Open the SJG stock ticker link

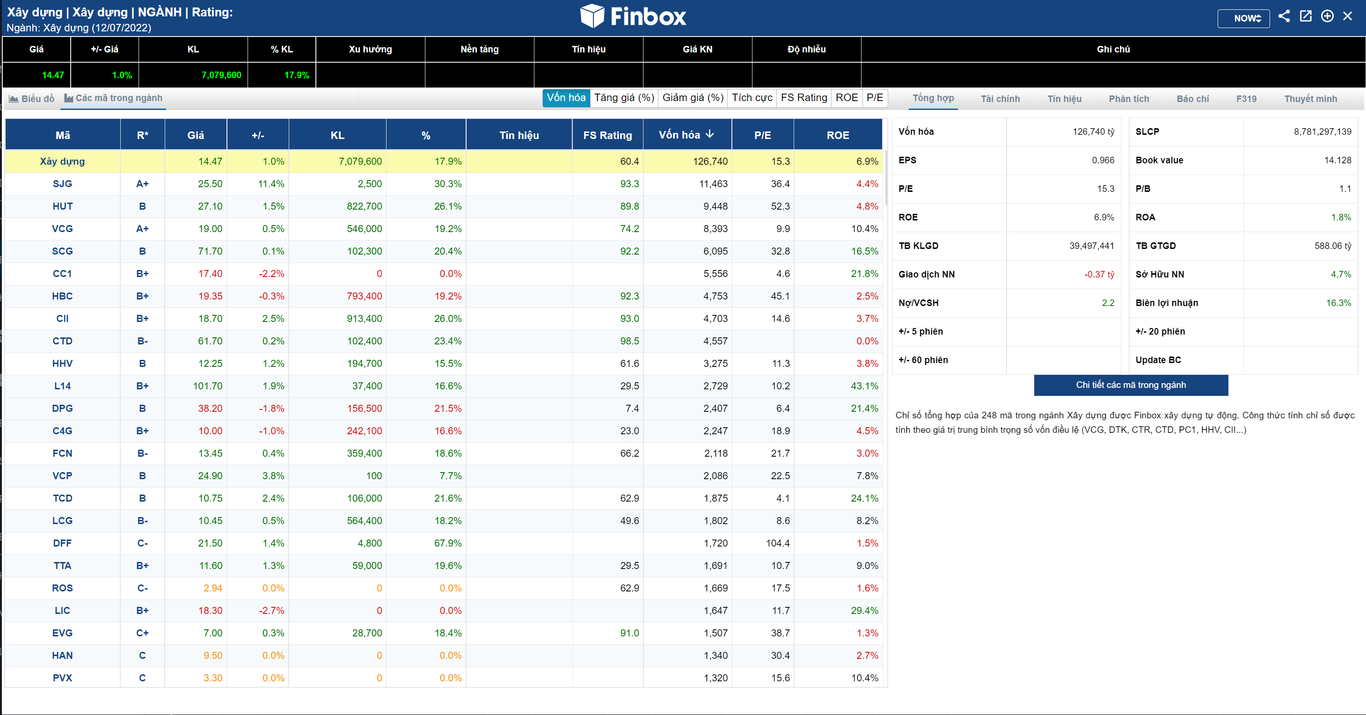62,184
